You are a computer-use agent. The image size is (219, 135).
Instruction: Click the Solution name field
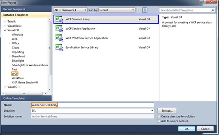92,116
